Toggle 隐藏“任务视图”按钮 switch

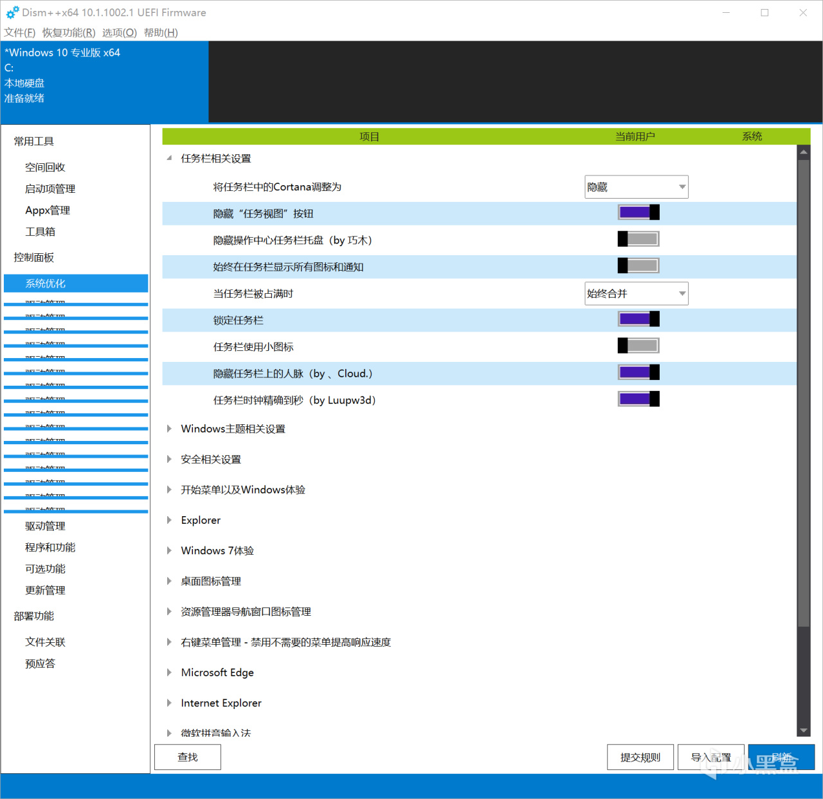coord(638,213)
